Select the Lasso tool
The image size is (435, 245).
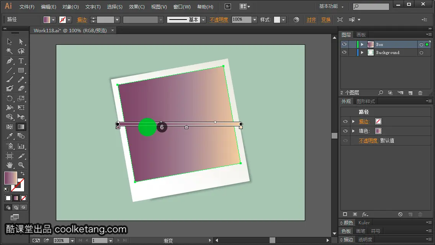[21, 51]
